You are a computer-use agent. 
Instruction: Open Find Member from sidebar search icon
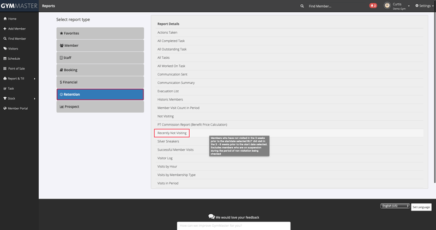[x=5, y=39]
